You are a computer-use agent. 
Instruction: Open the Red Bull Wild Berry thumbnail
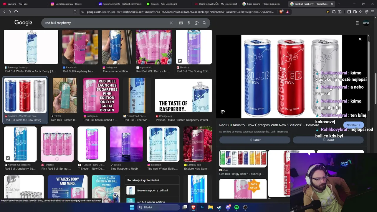click(154, 47)
